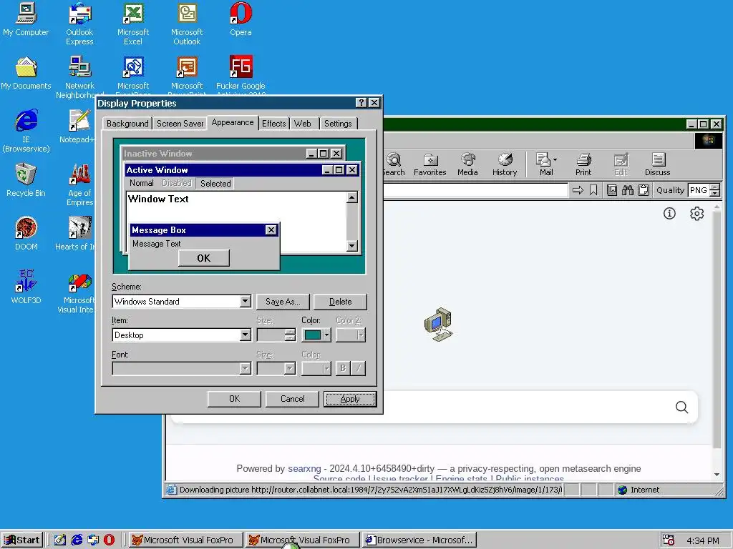
Task: Click the Mail button's dropdown arrow
Action: pos(555,159)
